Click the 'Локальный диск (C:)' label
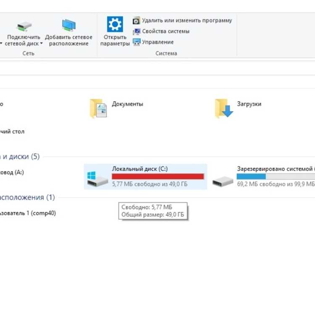The height and width of the screenshot is (323, 315). pyautogui.click(x=140, y=169)
